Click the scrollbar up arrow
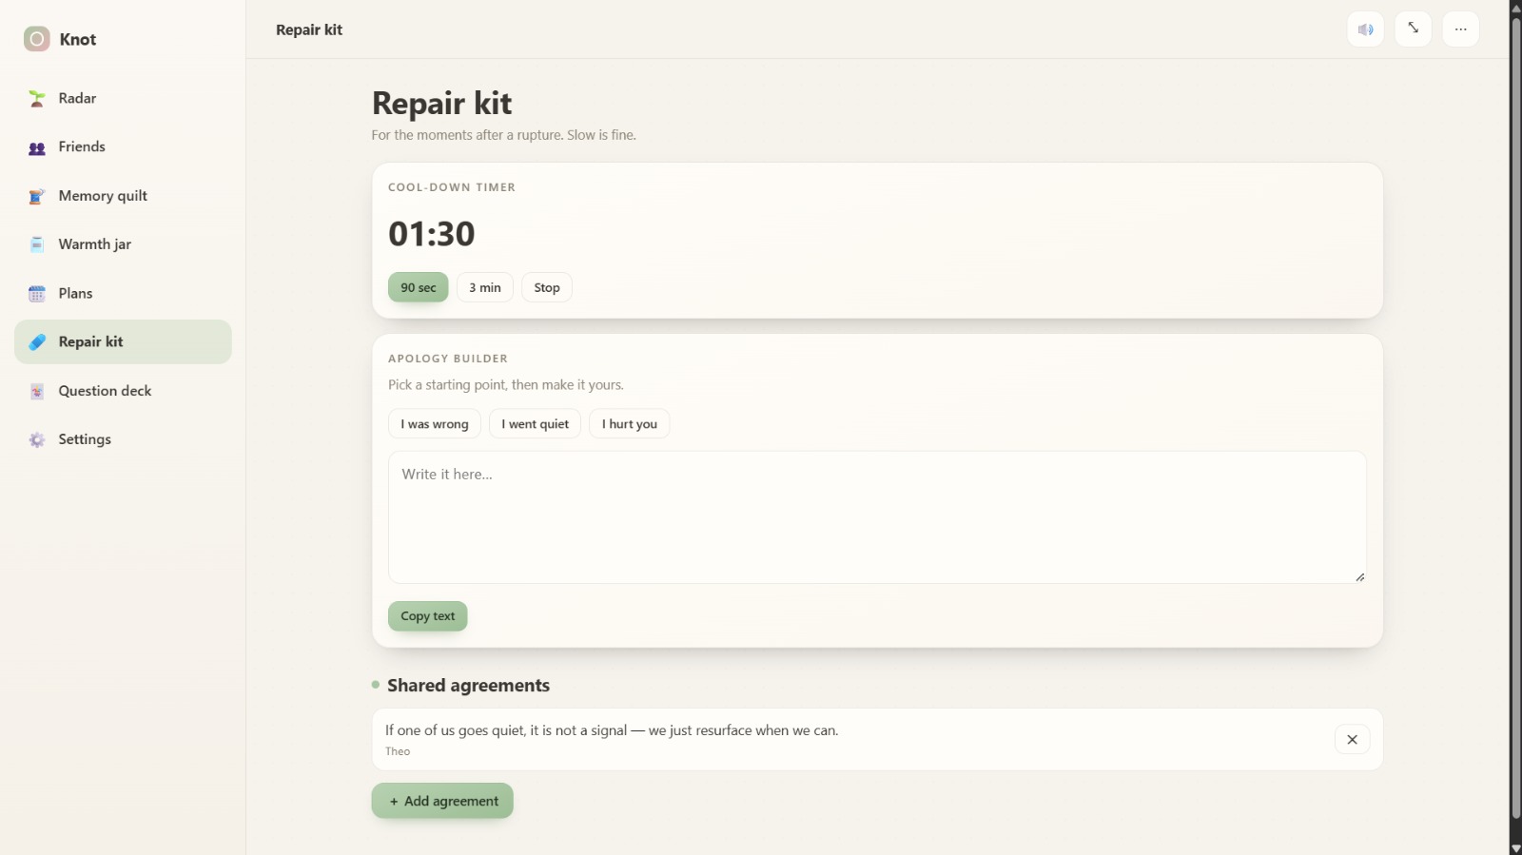 pyautogui.click(x=1516, y=7)
